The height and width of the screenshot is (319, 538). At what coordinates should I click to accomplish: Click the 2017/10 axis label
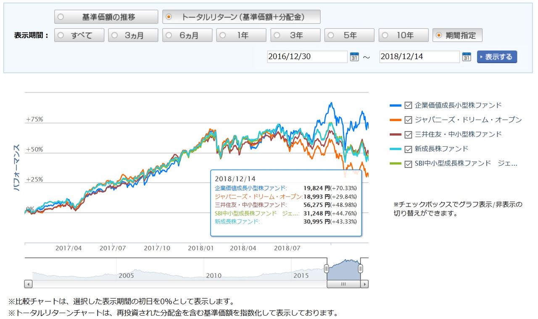157,248
